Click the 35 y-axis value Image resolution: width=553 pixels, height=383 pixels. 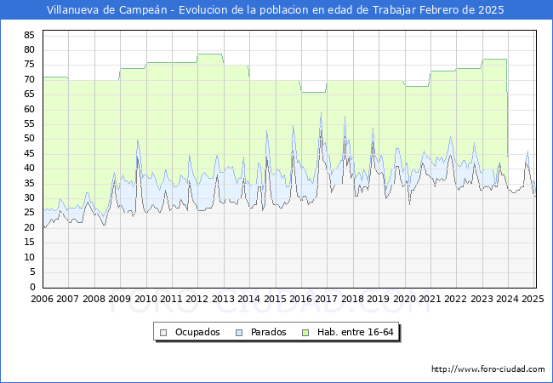tap(29, 183)
